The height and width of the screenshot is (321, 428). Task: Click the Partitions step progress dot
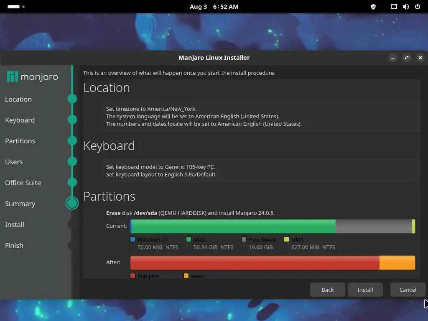coord(72,140)
